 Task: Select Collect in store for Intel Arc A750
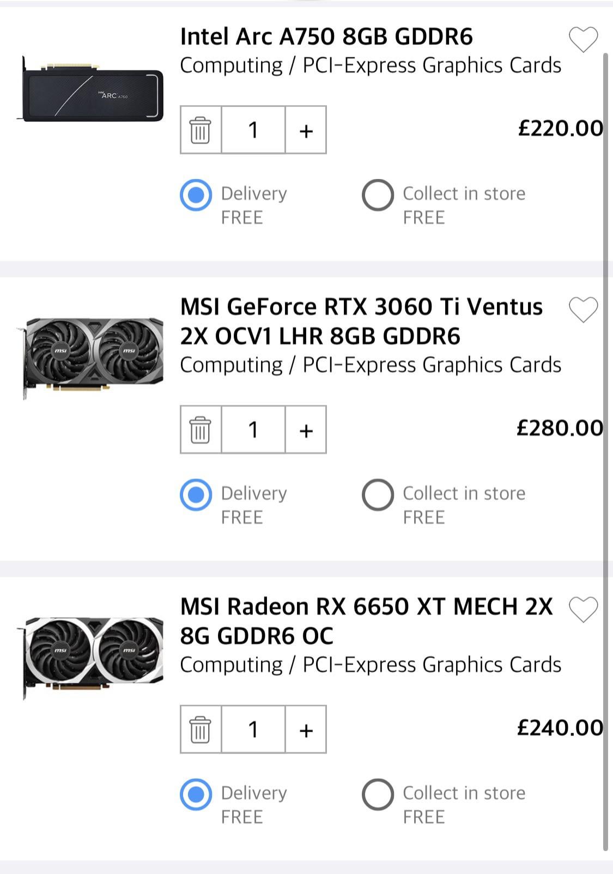[378, 195]
